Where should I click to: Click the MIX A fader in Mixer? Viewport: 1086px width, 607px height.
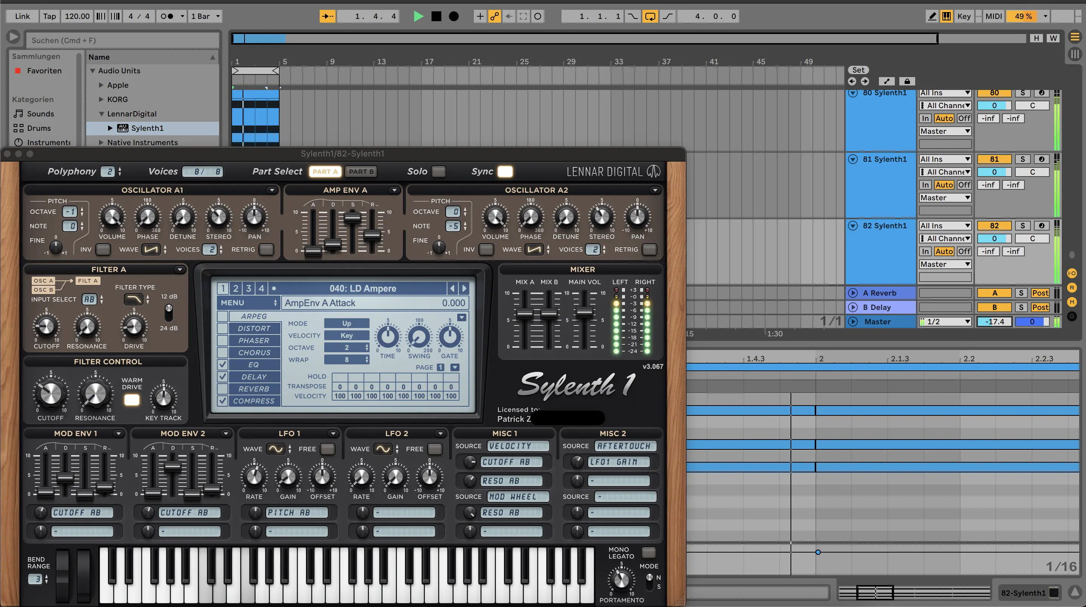(525, 313)
